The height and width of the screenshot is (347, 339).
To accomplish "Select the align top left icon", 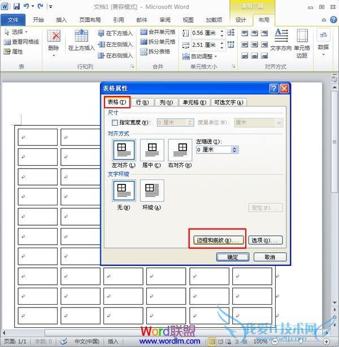I will click(245, 33).
